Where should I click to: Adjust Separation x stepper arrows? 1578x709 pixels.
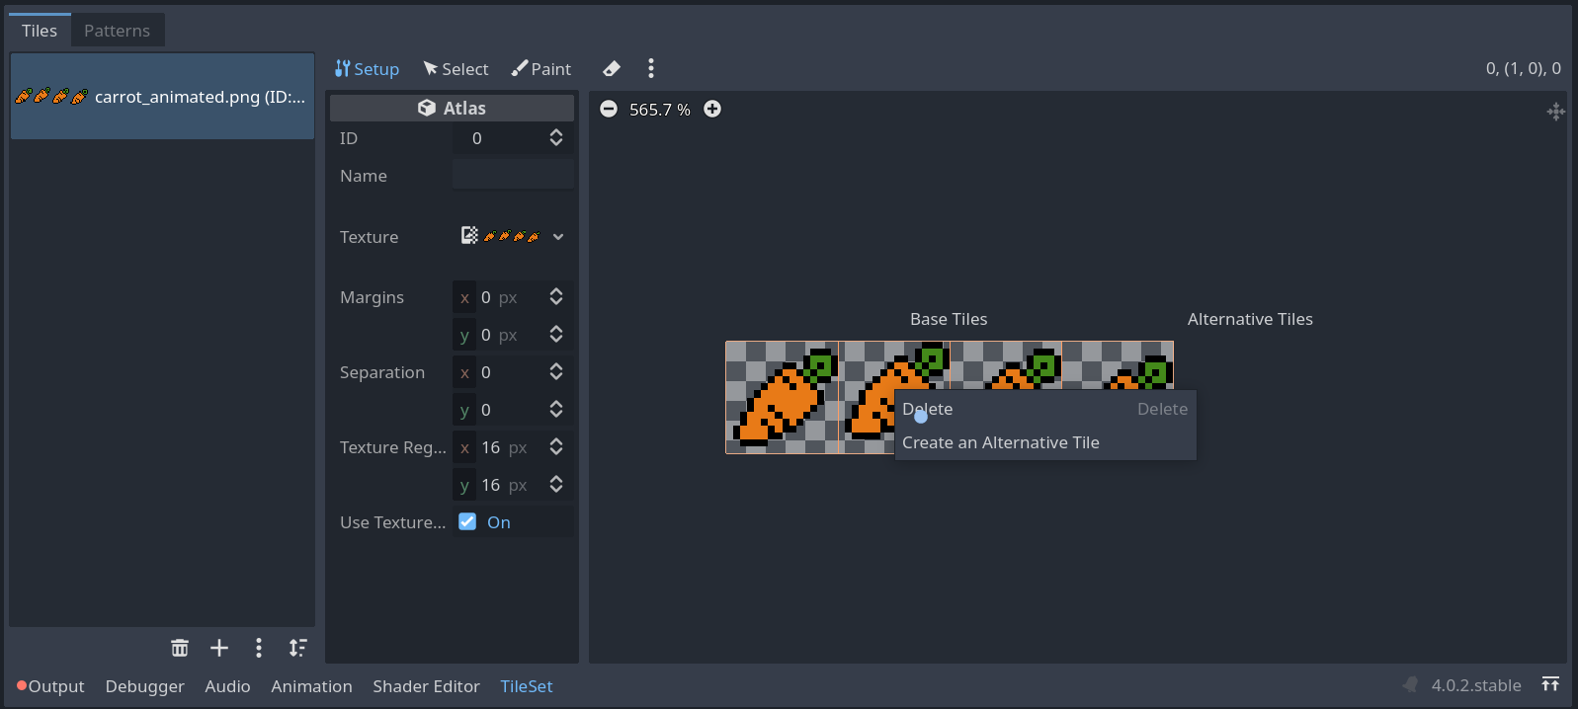pyautogui.click(x=556, y=372)
